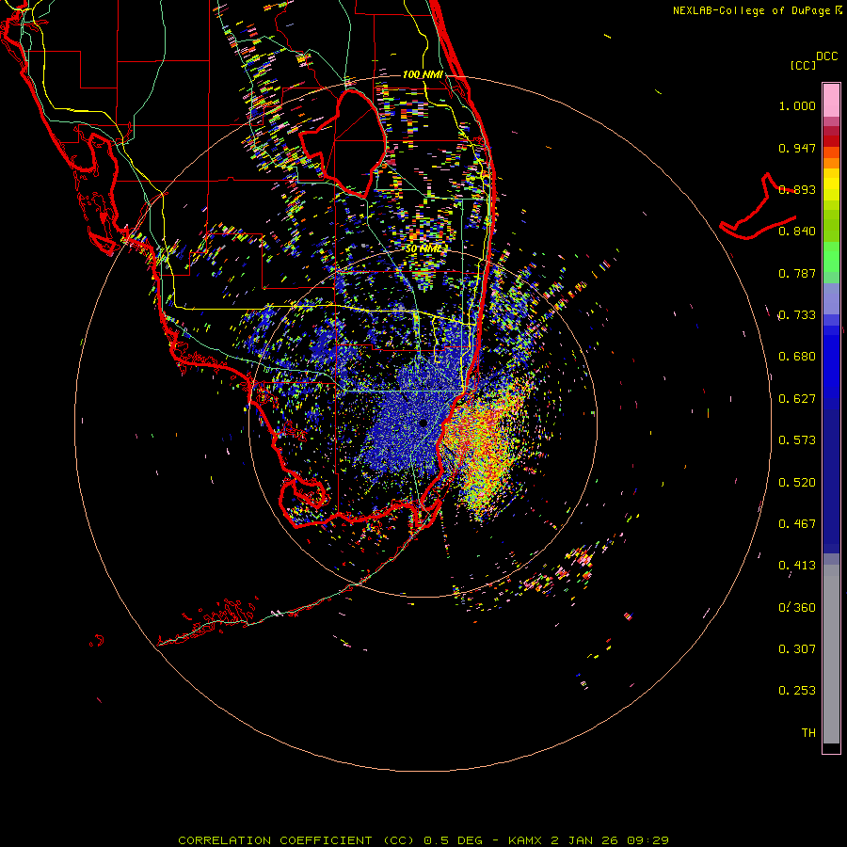
Task: Select the yellow swatch on the color bar
Action: pyautogui.click(x=831, y=184)
